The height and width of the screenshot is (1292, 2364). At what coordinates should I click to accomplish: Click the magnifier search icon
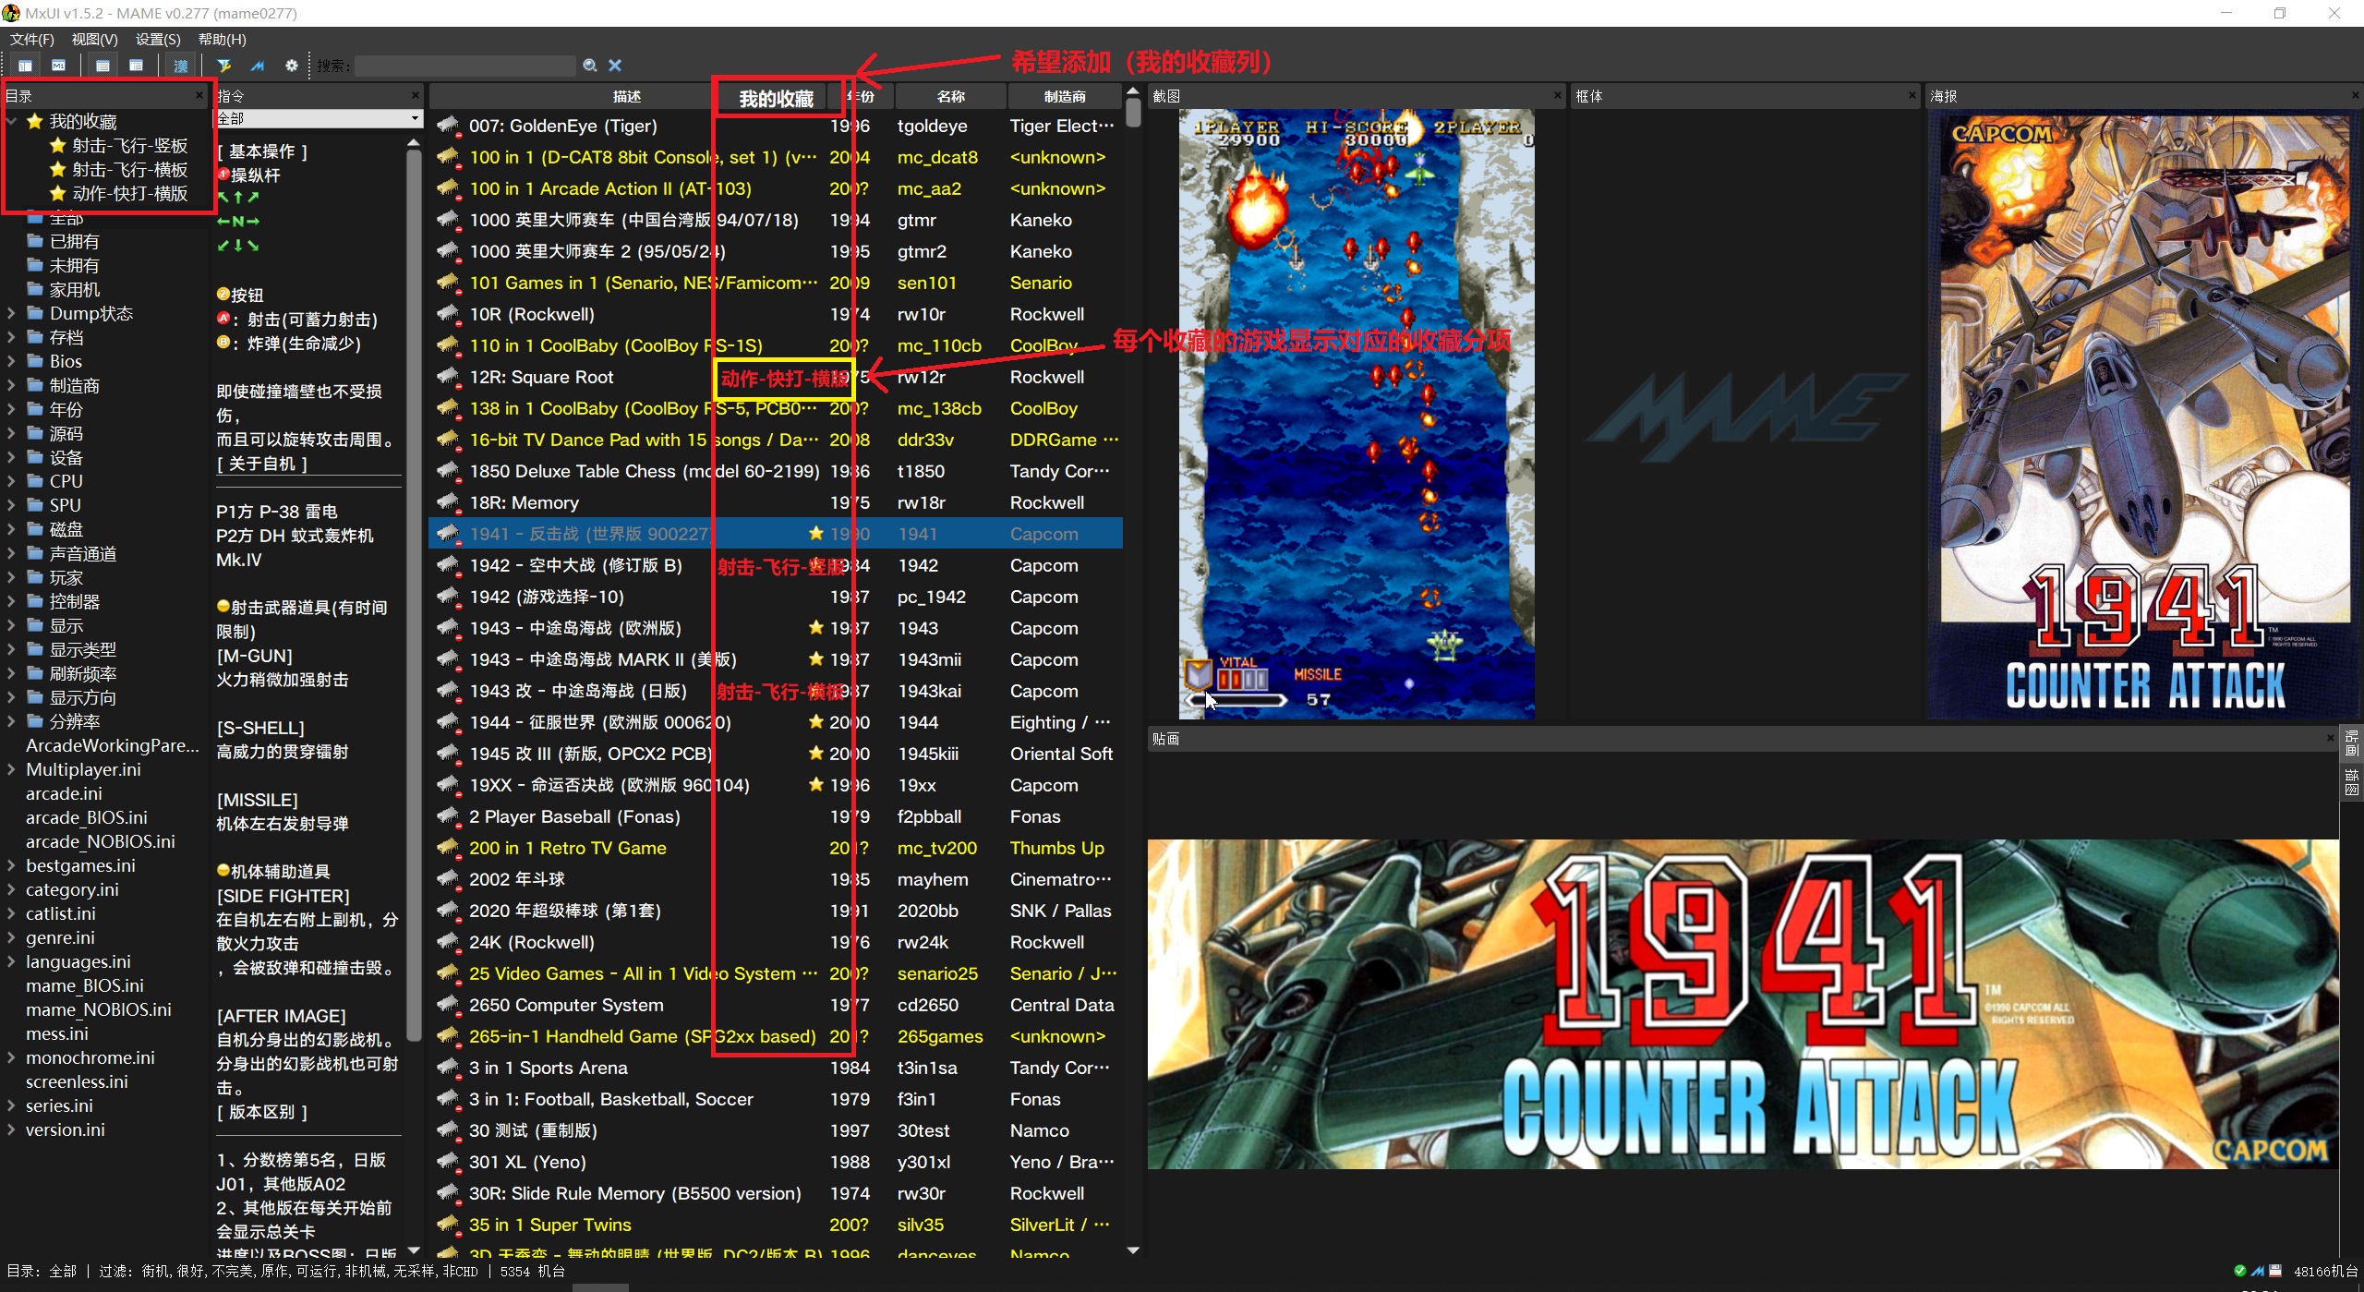tap(590, 66)
